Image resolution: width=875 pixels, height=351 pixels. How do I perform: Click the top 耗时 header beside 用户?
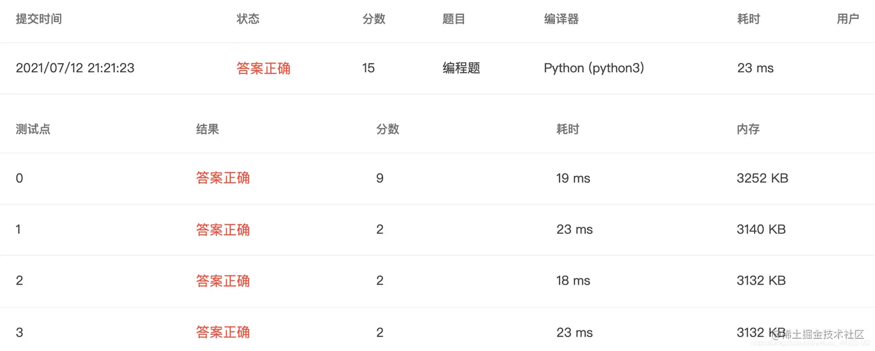[x=749, y=19]
